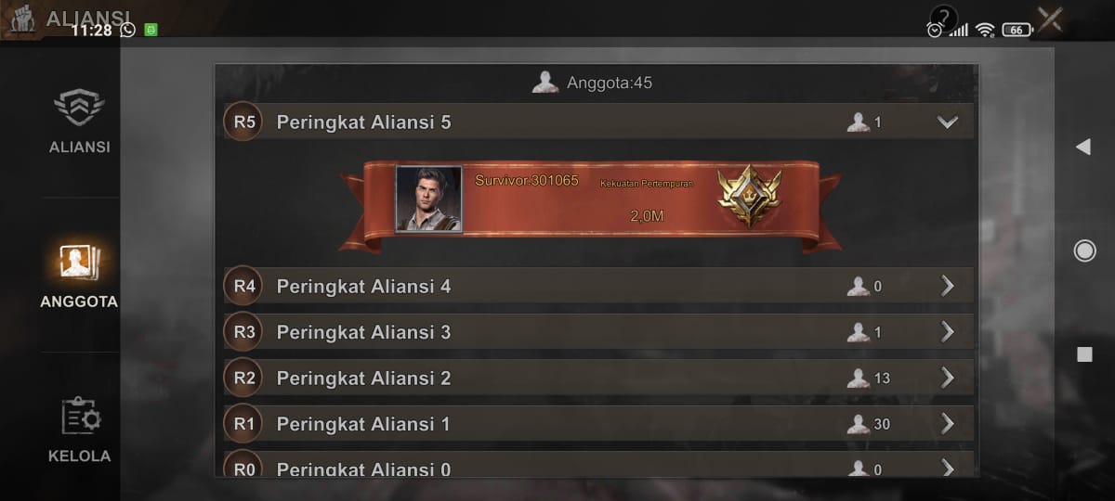Click the R4 rank badge
This screenshot has height=501, width=1115.
[244, 286]
